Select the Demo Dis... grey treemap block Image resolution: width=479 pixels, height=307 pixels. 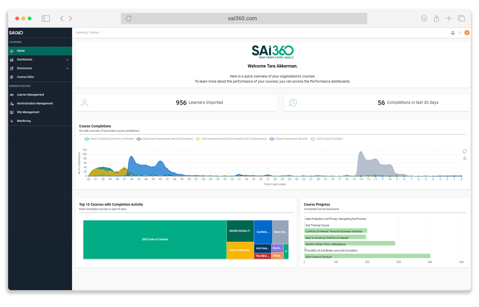280,232
